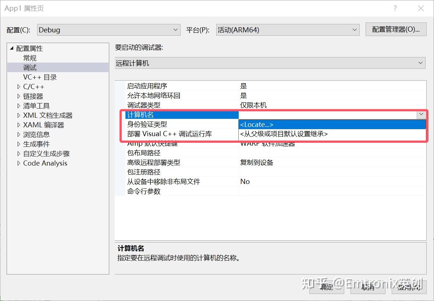Image resolution: width=434 pixels, height=301 pixels.
Task: Select 常规 in the left tree
Action: pyautogui.click(x=30, y=58)
